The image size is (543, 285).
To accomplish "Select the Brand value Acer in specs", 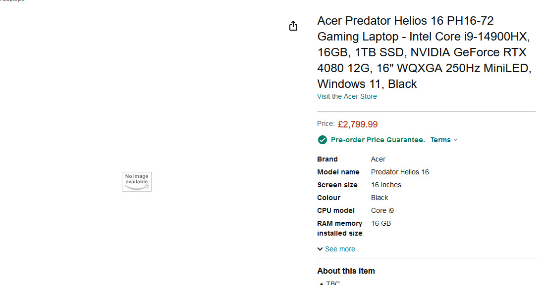I will tap(378, 159).
